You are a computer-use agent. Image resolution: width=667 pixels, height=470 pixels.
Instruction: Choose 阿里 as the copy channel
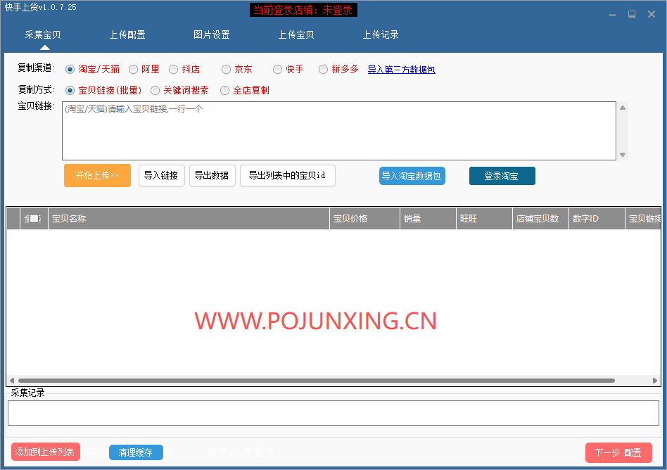point(134,70)
